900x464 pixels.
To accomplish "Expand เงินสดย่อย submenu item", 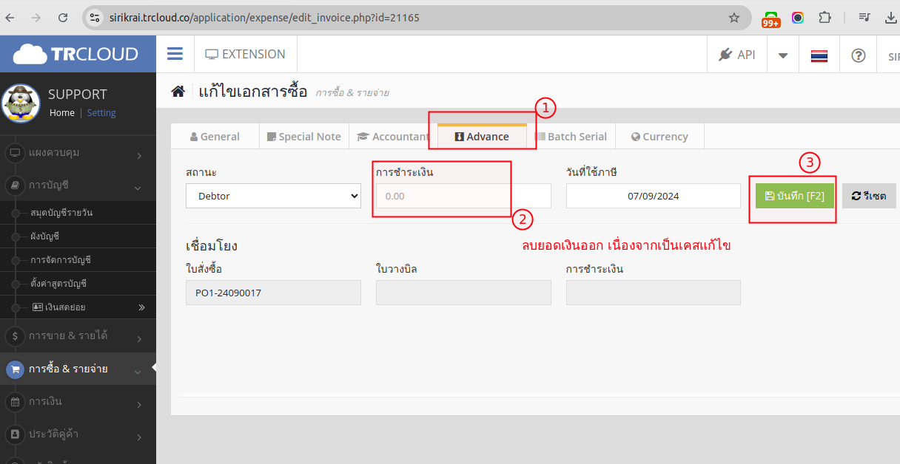I will [x=78, y=307].
